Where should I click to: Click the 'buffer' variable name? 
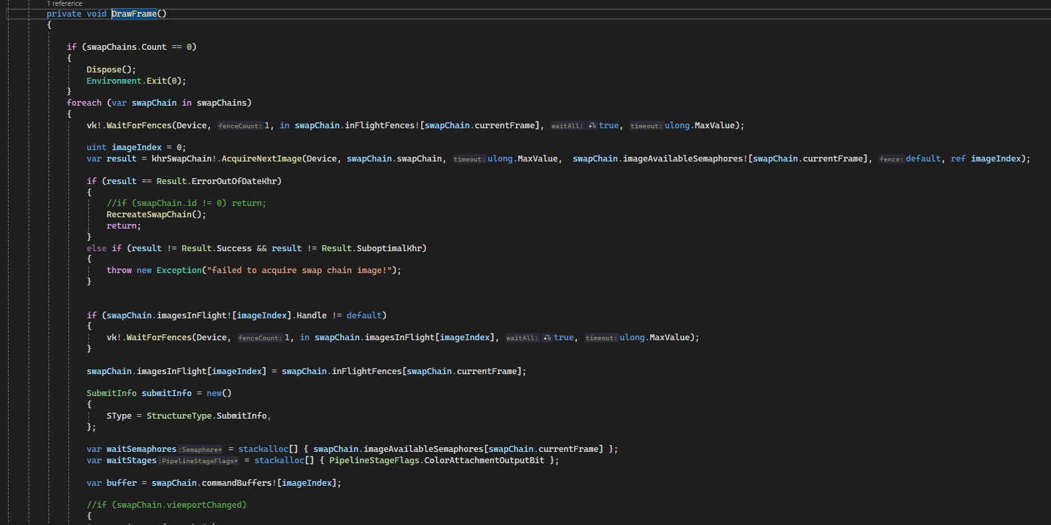[x=122, y=483]
